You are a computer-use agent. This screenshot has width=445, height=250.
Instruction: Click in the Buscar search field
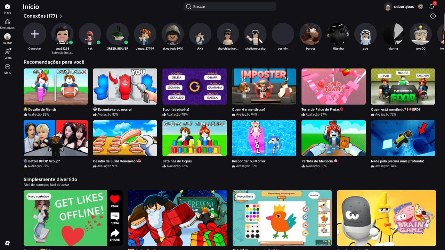coord(230,7)
